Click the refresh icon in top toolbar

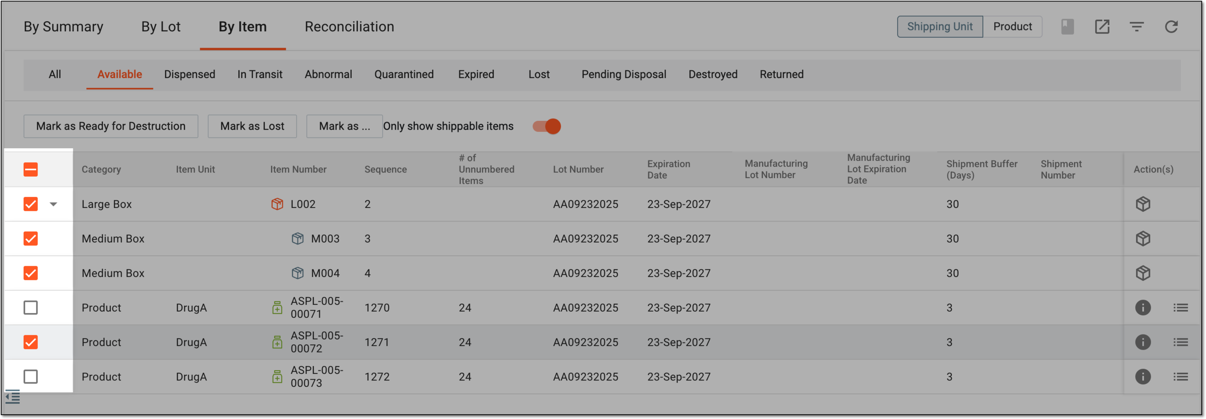click(x=1171, y=26)
